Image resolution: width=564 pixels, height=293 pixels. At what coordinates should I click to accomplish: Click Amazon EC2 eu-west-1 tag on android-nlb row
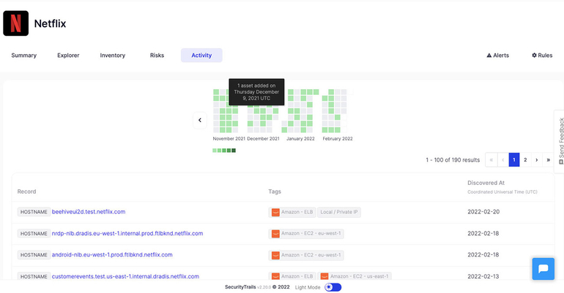(x=306, y=255)
